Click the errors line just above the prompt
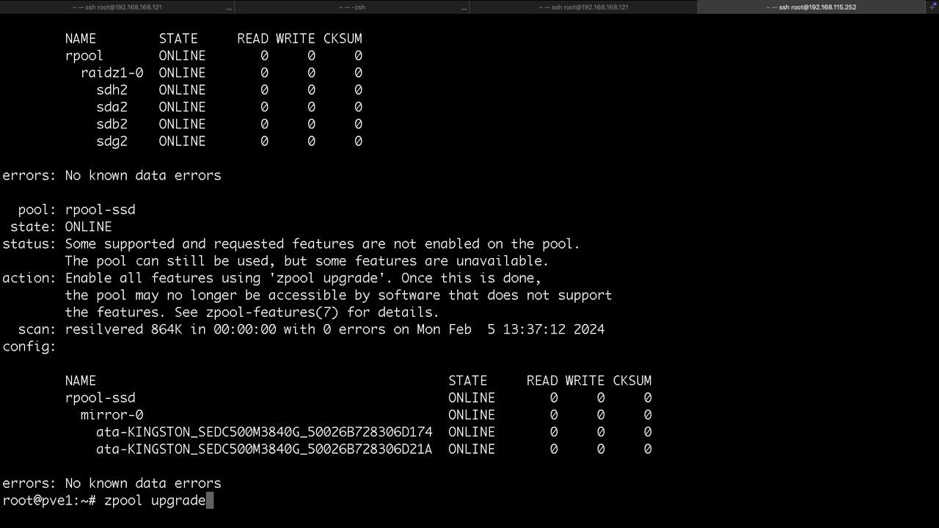The height and width of the screenshot is (528, 939). (112, 483)
